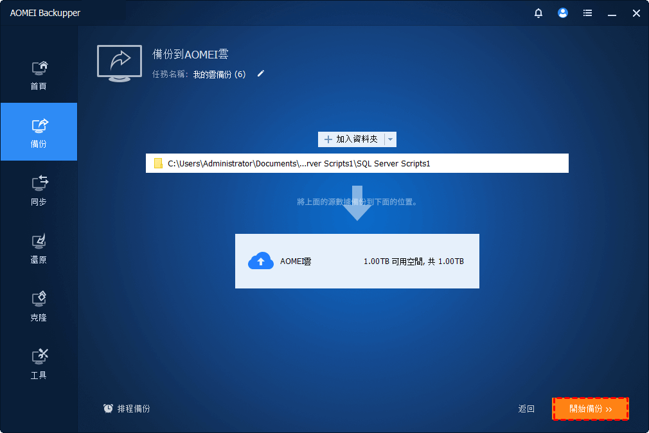Open the 克隆 clone tab

pos(39,306)
